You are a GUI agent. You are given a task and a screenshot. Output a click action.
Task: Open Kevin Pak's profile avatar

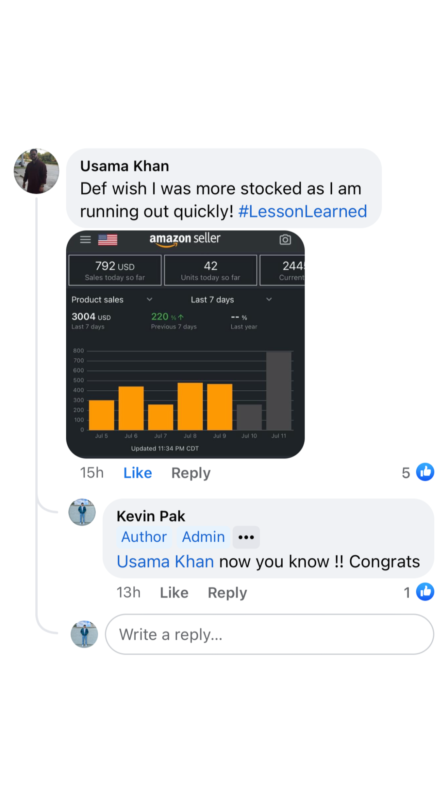[82, 513]
